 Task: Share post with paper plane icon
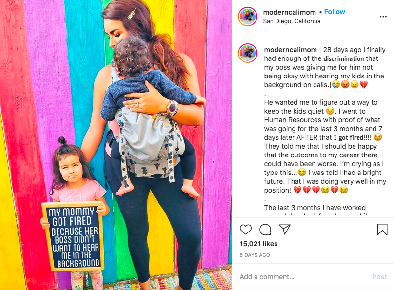[x=285, y=229]
